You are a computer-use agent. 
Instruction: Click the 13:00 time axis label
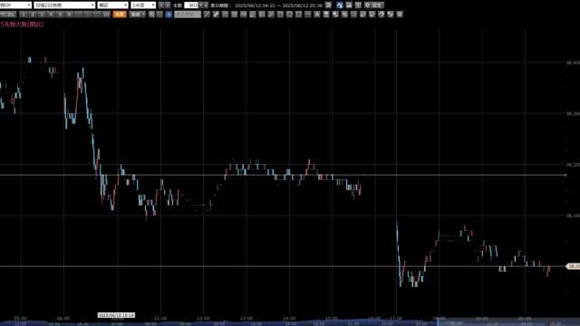246,318
